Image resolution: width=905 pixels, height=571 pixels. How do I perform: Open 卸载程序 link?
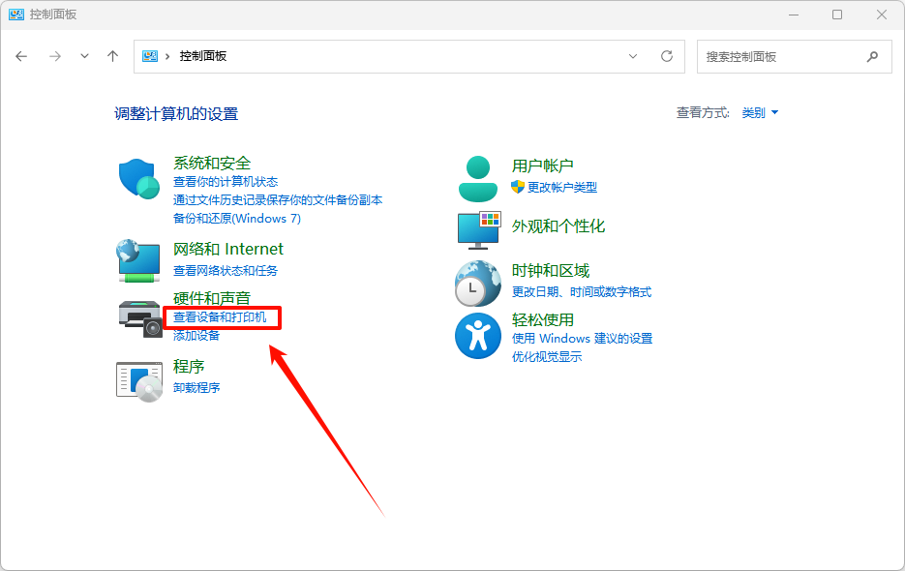point(196,387)
